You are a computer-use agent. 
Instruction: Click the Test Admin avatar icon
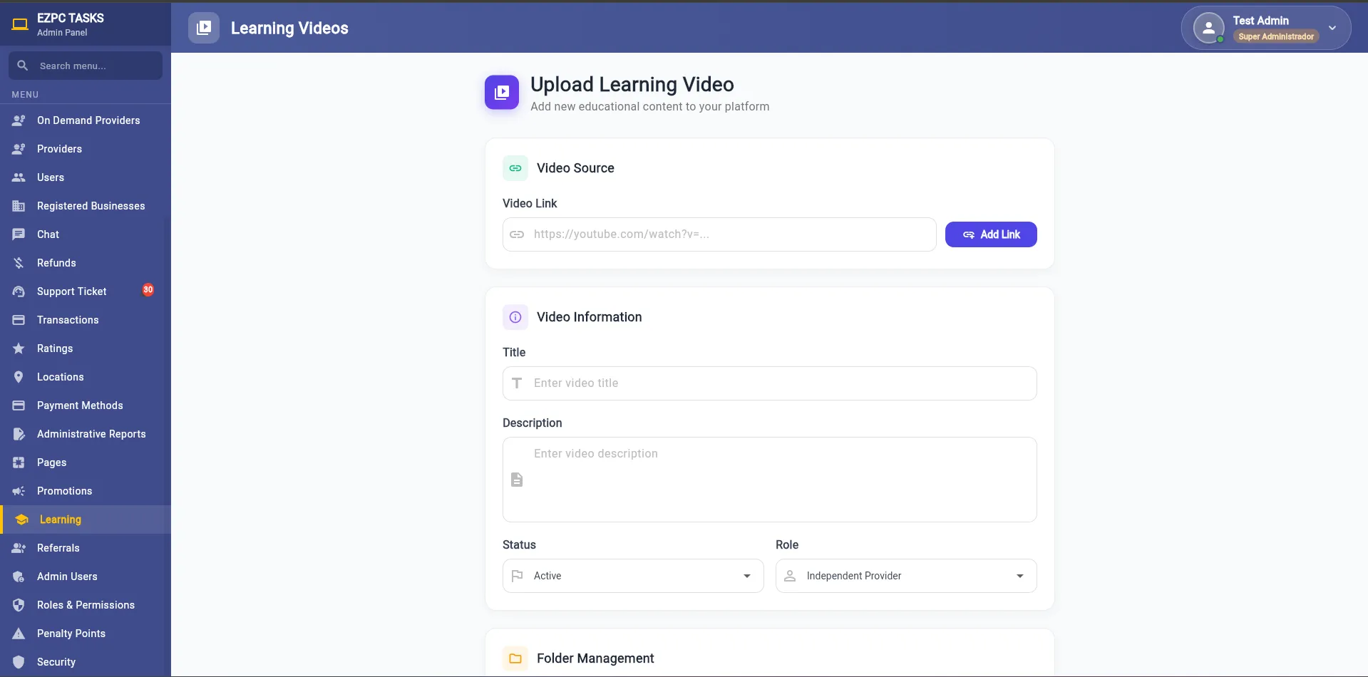1208,28
